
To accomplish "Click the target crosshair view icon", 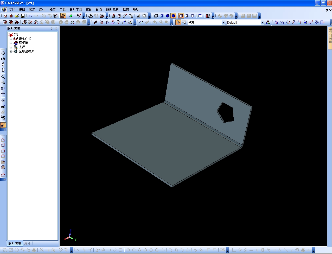I will click(x=3, y=93).
